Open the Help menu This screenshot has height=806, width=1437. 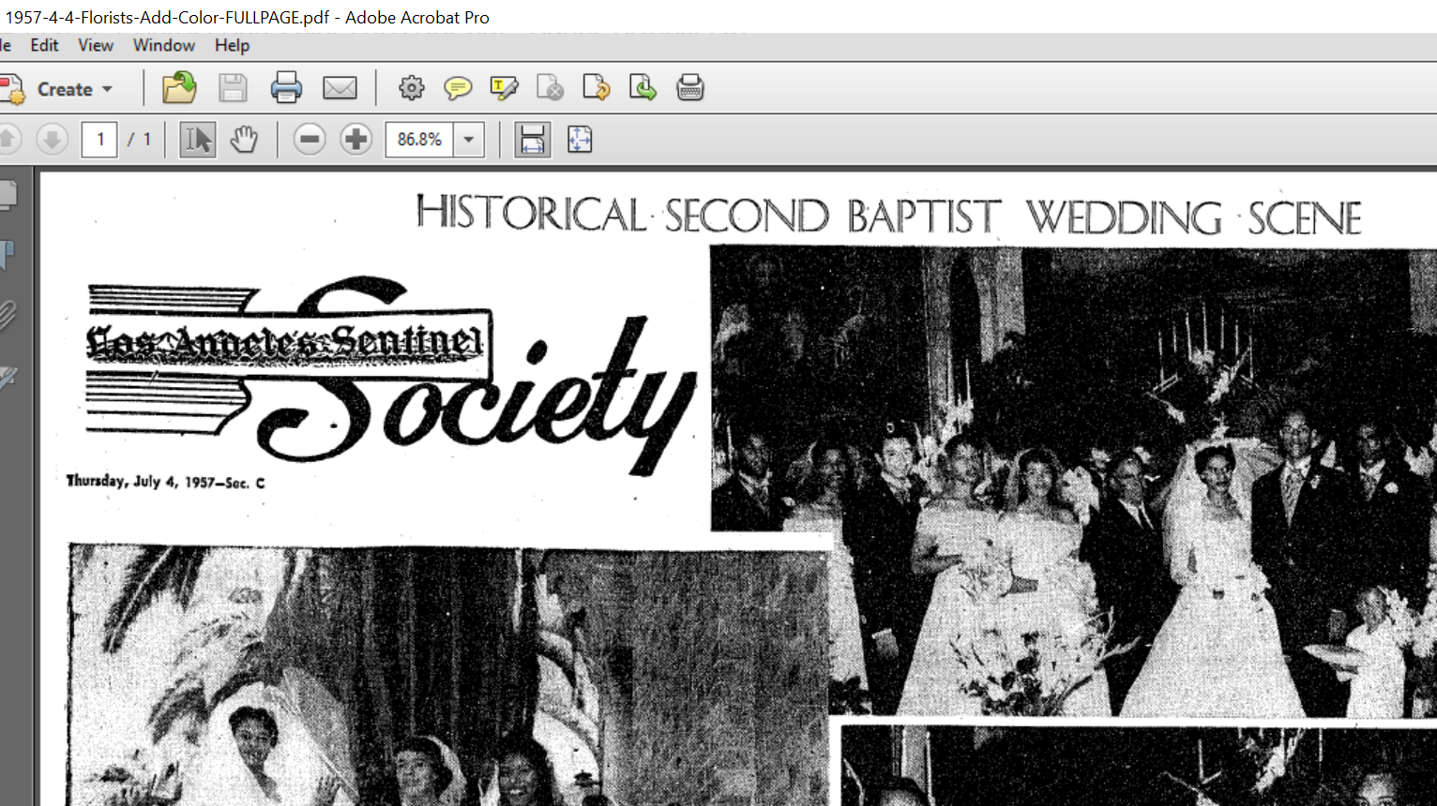232,45
